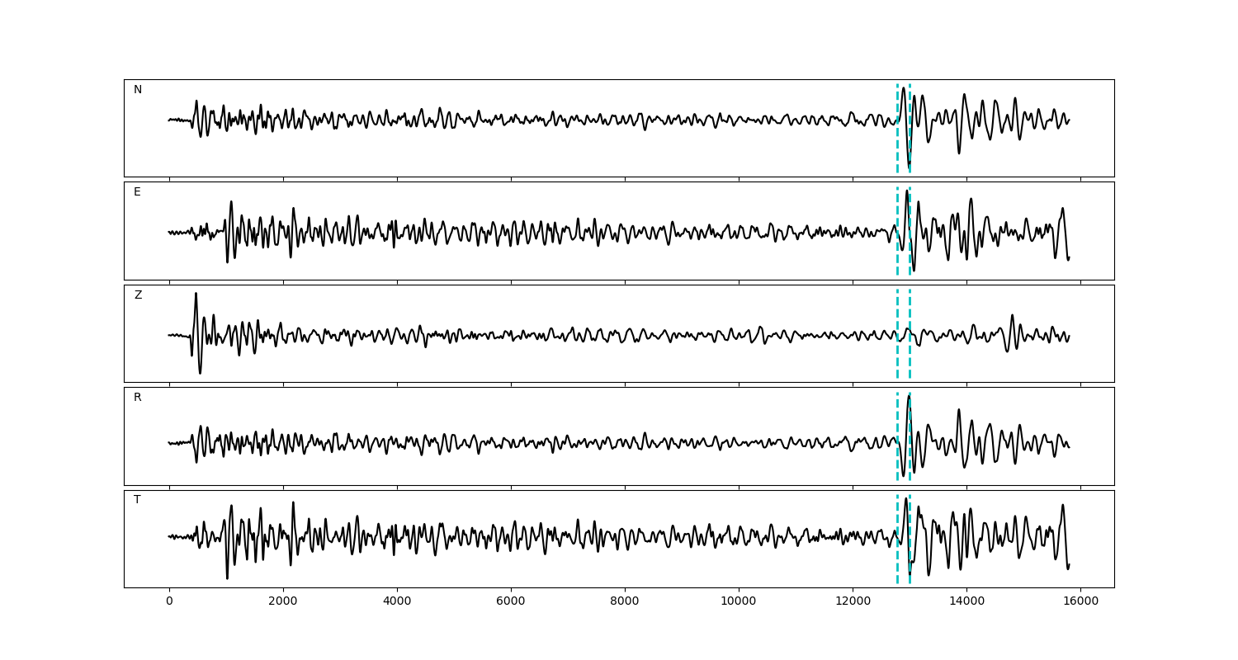Click the T component label
This screenshot has height=660, width=1238.
pyautogui.click(x=137, y=500)
